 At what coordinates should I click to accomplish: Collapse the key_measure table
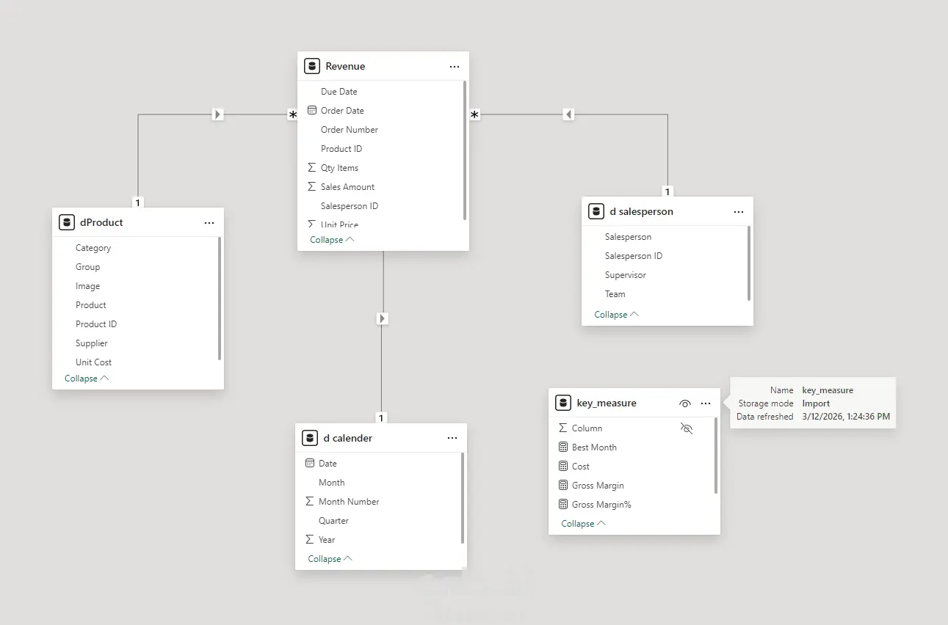coord(583,524)
